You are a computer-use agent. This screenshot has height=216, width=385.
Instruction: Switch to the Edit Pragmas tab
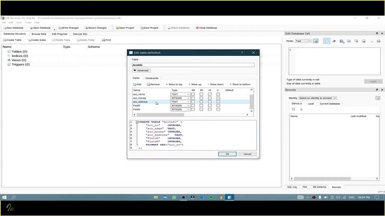click(x=60, y=34)
